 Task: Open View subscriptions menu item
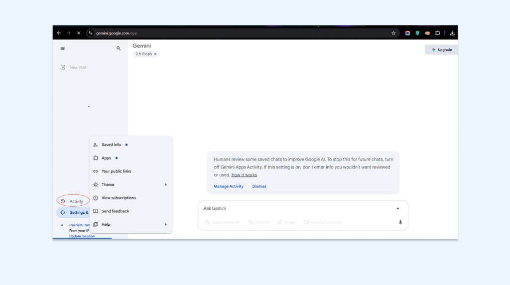(131, 198)
